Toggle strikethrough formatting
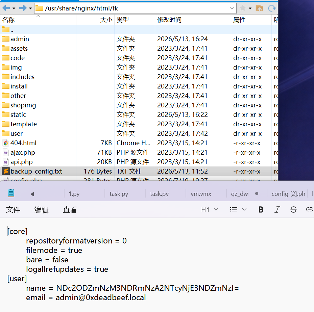Image resolution: width=314 pixels, height=312 pixels. tap(293, 210)
